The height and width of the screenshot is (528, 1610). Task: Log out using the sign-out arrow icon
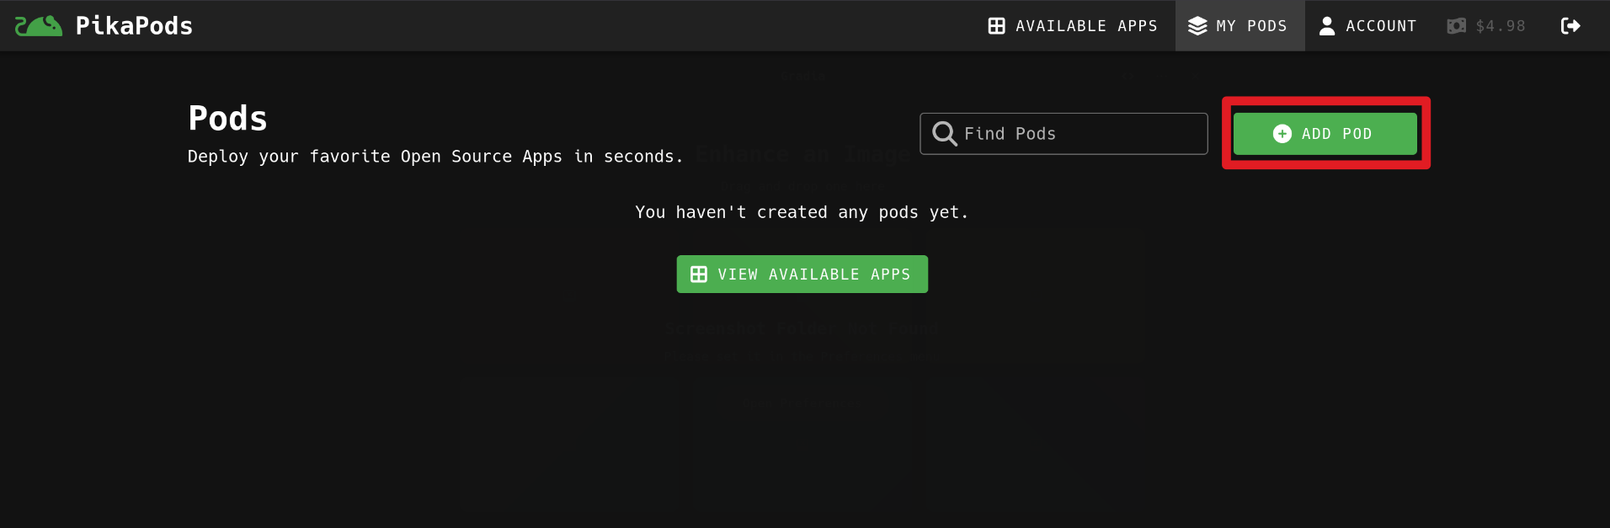(1570, 26)
